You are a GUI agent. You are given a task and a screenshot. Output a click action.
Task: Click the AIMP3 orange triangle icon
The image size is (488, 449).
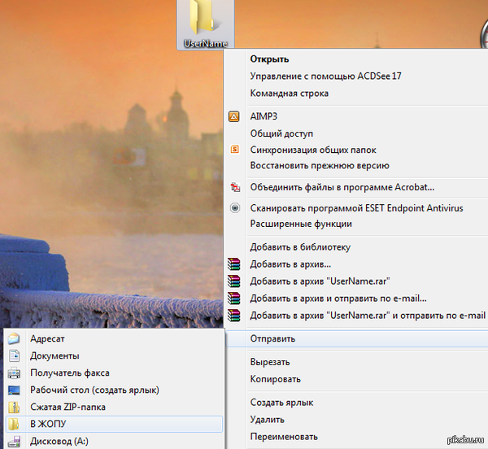(x=234, y=116)
